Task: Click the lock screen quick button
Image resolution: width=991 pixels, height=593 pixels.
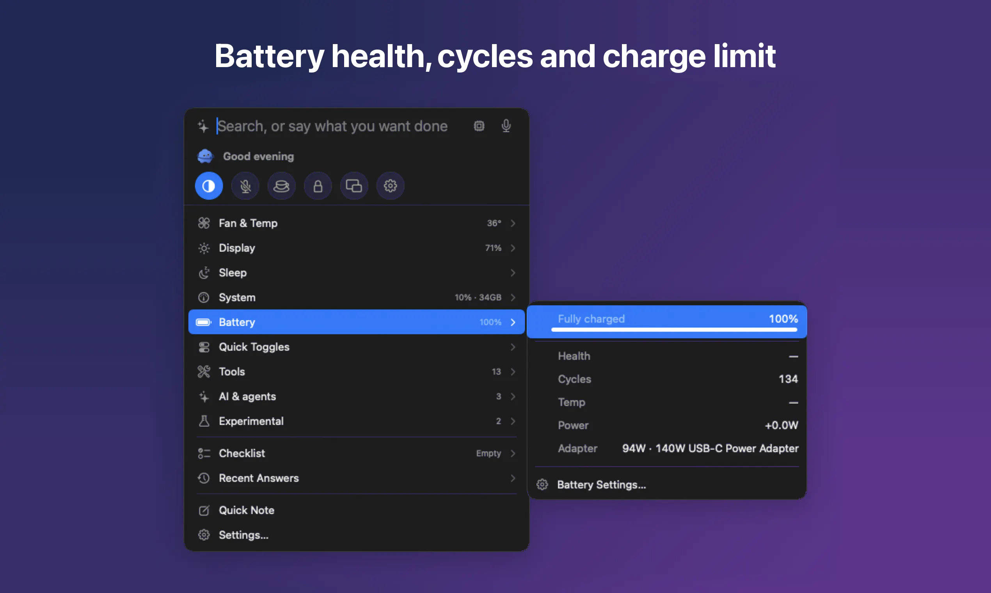Action: (x=318, y=186)
